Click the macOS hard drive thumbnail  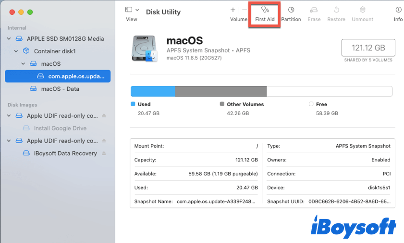[145, 49]
